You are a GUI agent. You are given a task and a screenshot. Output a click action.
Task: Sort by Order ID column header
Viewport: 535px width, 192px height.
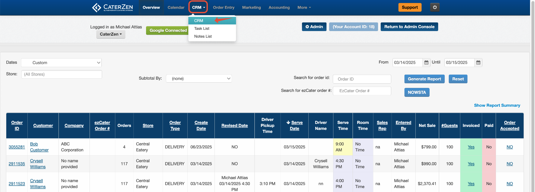[17, 126]
